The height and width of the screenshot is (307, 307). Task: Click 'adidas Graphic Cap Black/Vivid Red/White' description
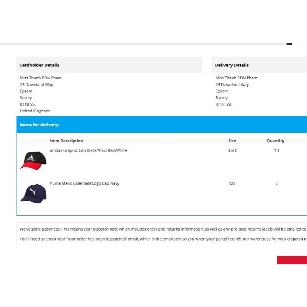(88, 150)
